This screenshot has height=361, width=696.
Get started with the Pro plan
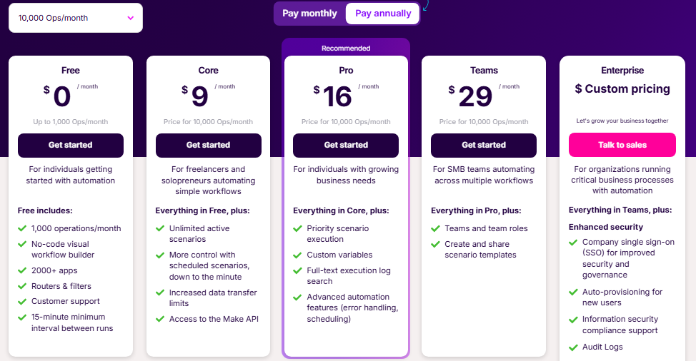(346, 146)
